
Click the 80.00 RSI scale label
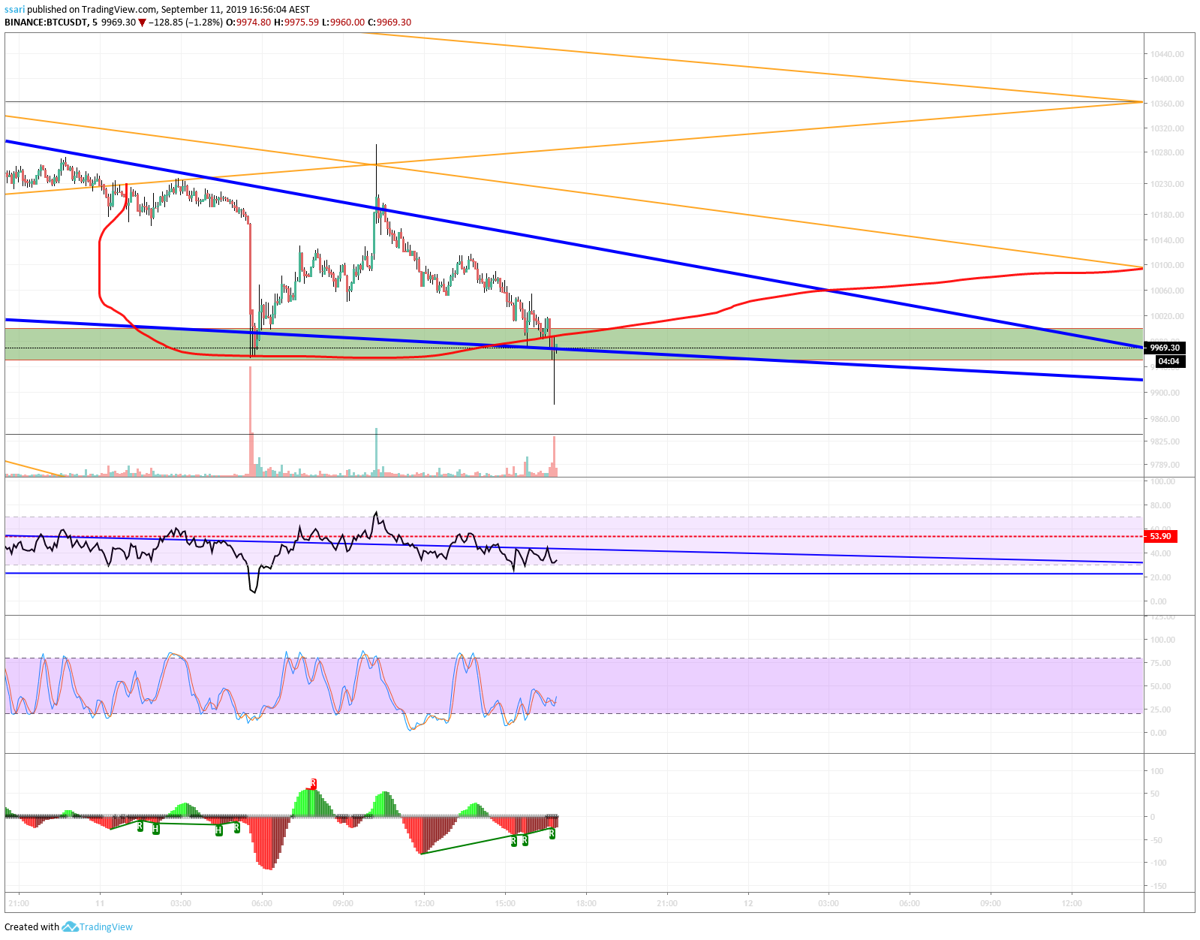[x=1159, y=505]
